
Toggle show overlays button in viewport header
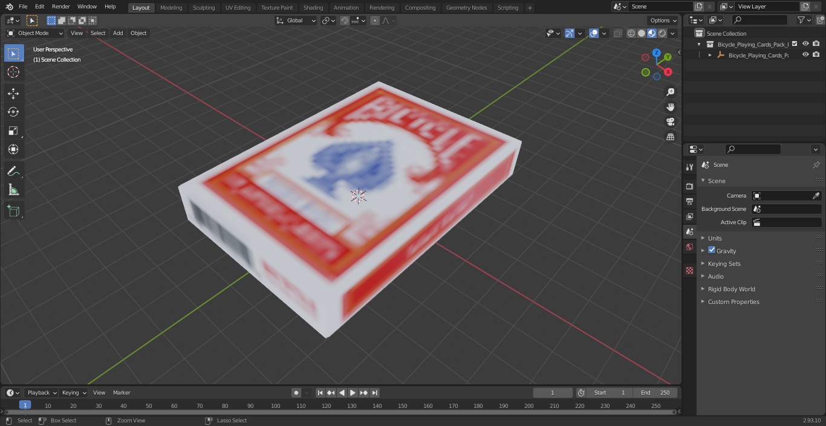click(x=594, y=33)
